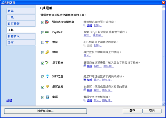Click the 網頁註解 speech bubble icon
This screenshot has width=166, height=118.
tap(47, 86)
